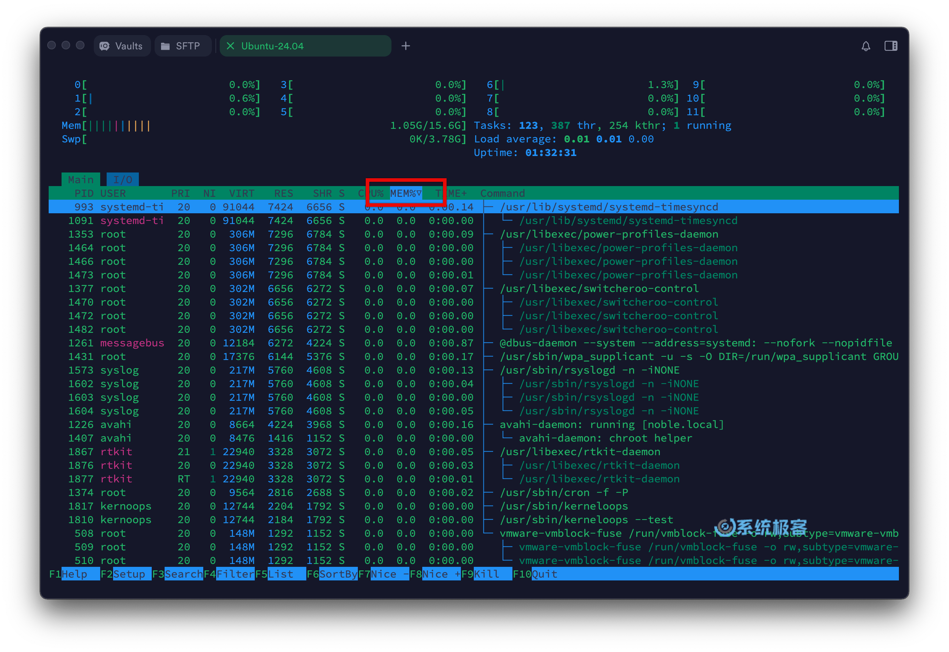Image resolution: width=949 pixels, height=652 pixels.
Task: Click F1 Help button
Action: [x=74, y=574]
